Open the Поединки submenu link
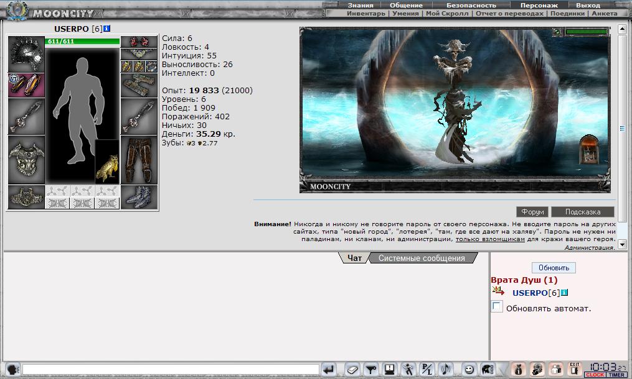This screenshot has height=379, width=632. tap(567, 13)
